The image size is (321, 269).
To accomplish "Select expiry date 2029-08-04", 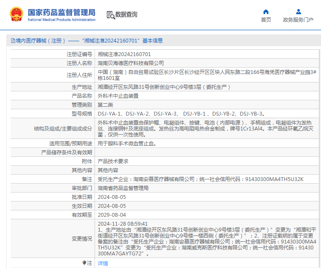I will pos(112,215).
